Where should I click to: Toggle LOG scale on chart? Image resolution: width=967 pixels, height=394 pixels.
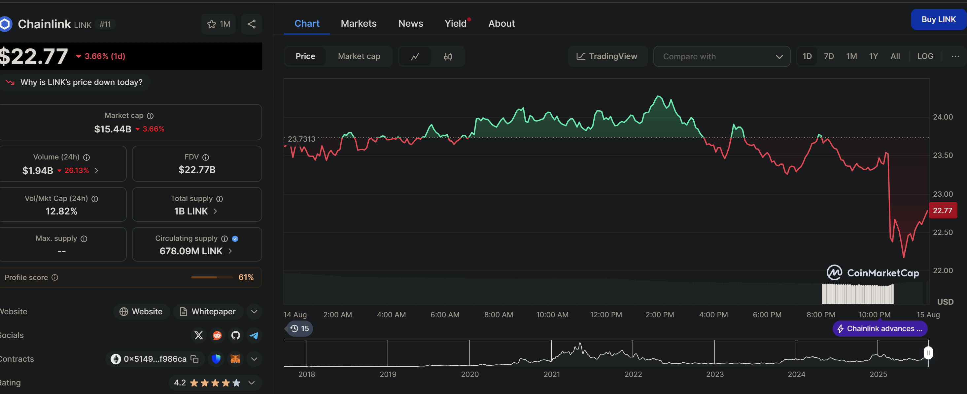[x=925, y=56]
